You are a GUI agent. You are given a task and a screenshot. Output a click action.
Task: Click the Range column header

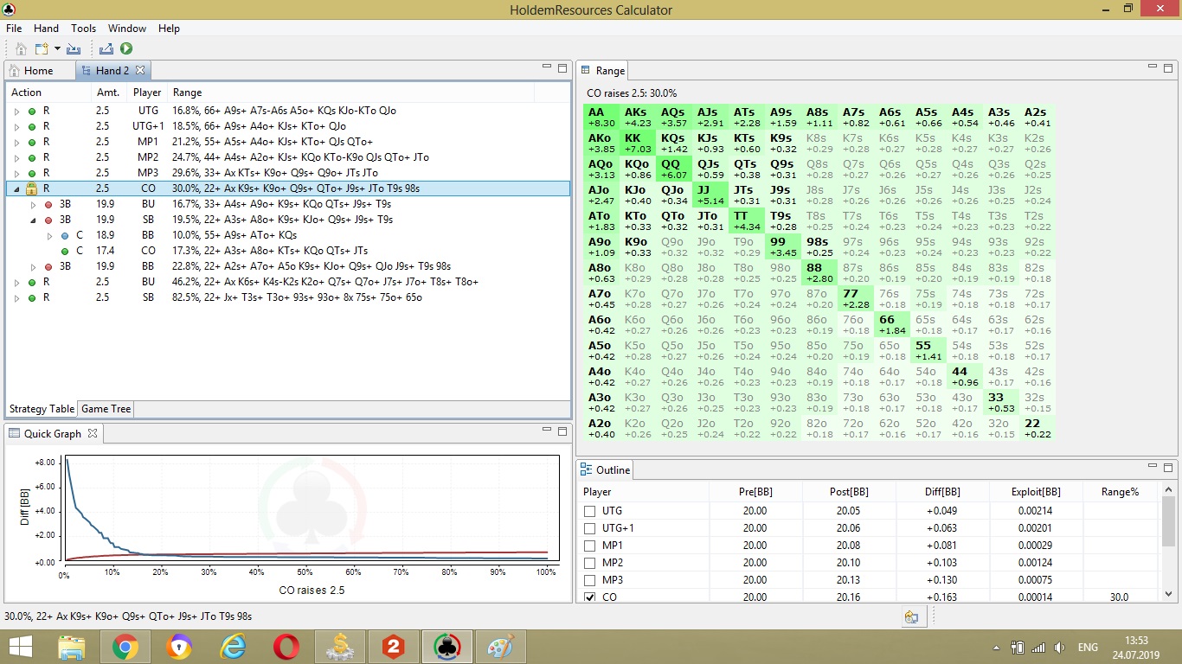pyautogui.click(x=351, y=93)
